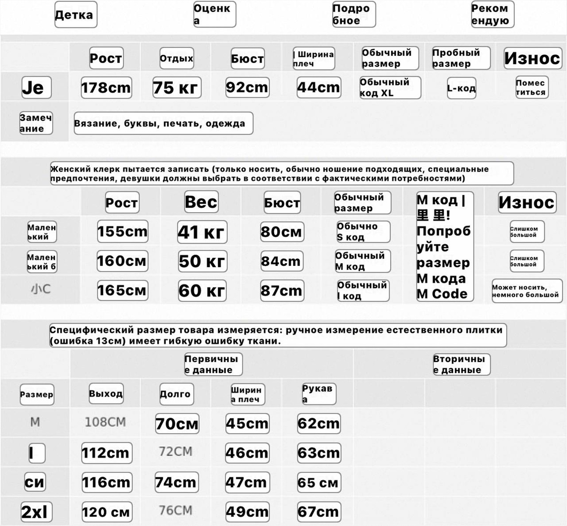Select the Обычный код XL cell
The width and height of the screenshot is (567, 526).
pyautogui.click(x=390, y=88)
